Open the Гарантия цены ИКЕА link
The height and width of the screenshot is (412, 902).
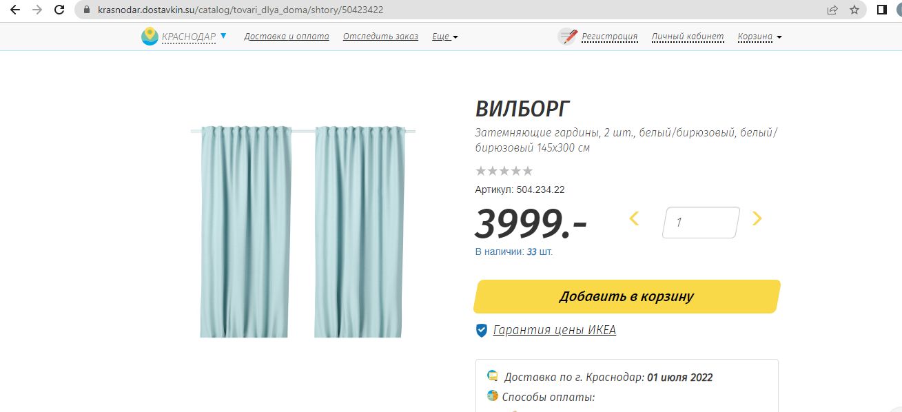point(553,331)
